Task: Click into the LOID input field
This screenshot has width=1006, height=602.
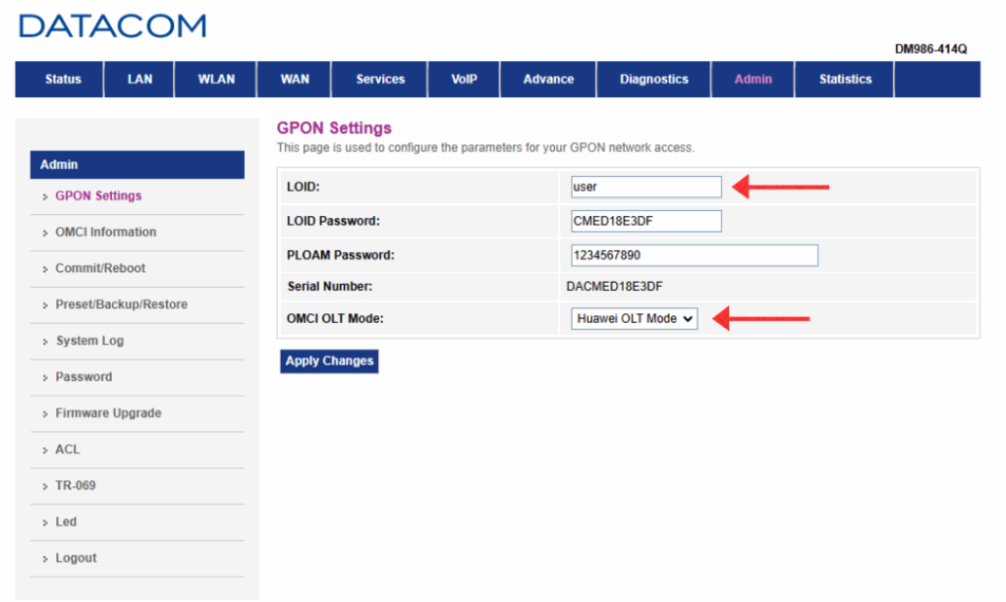Action: pos(646,187)
